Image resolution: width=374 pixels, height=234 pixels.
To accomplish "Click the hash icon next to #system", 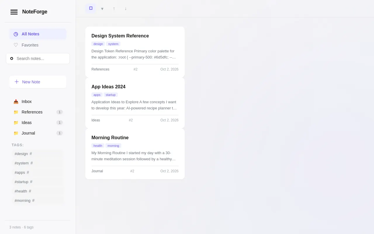I will [32, 163].
